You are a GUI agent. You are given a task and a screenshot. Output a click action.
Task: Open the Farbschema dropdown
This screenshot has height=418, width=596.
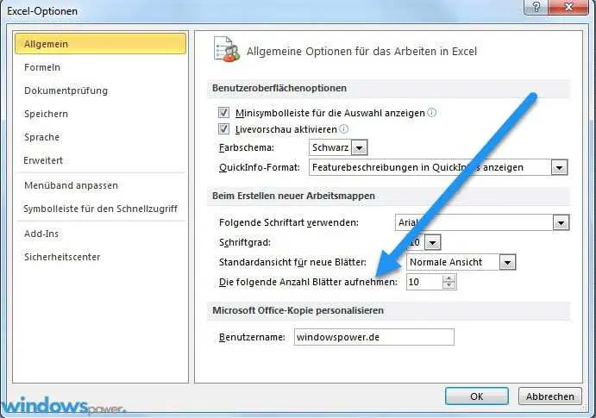point(360,148)
